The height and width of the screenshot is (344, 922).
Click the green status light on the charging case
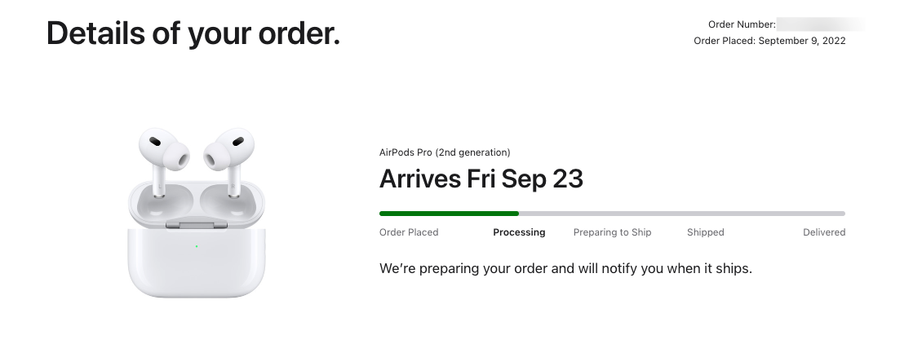point(197,245)
